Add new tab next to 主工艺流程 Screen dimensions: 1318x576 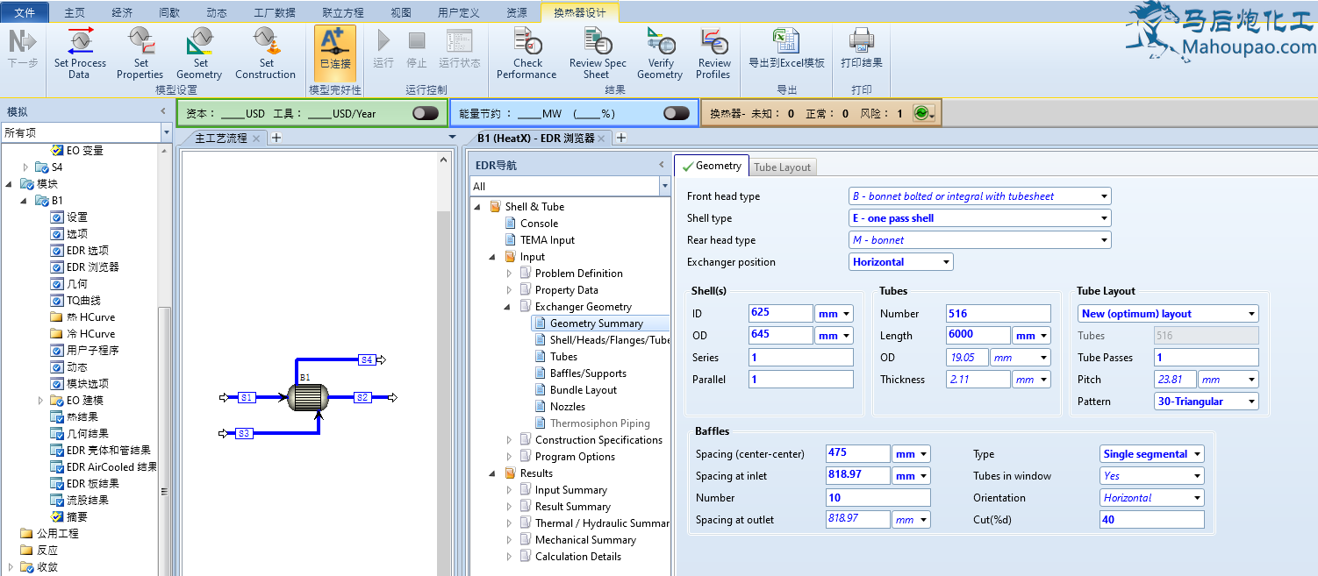(x=276, y=138)
